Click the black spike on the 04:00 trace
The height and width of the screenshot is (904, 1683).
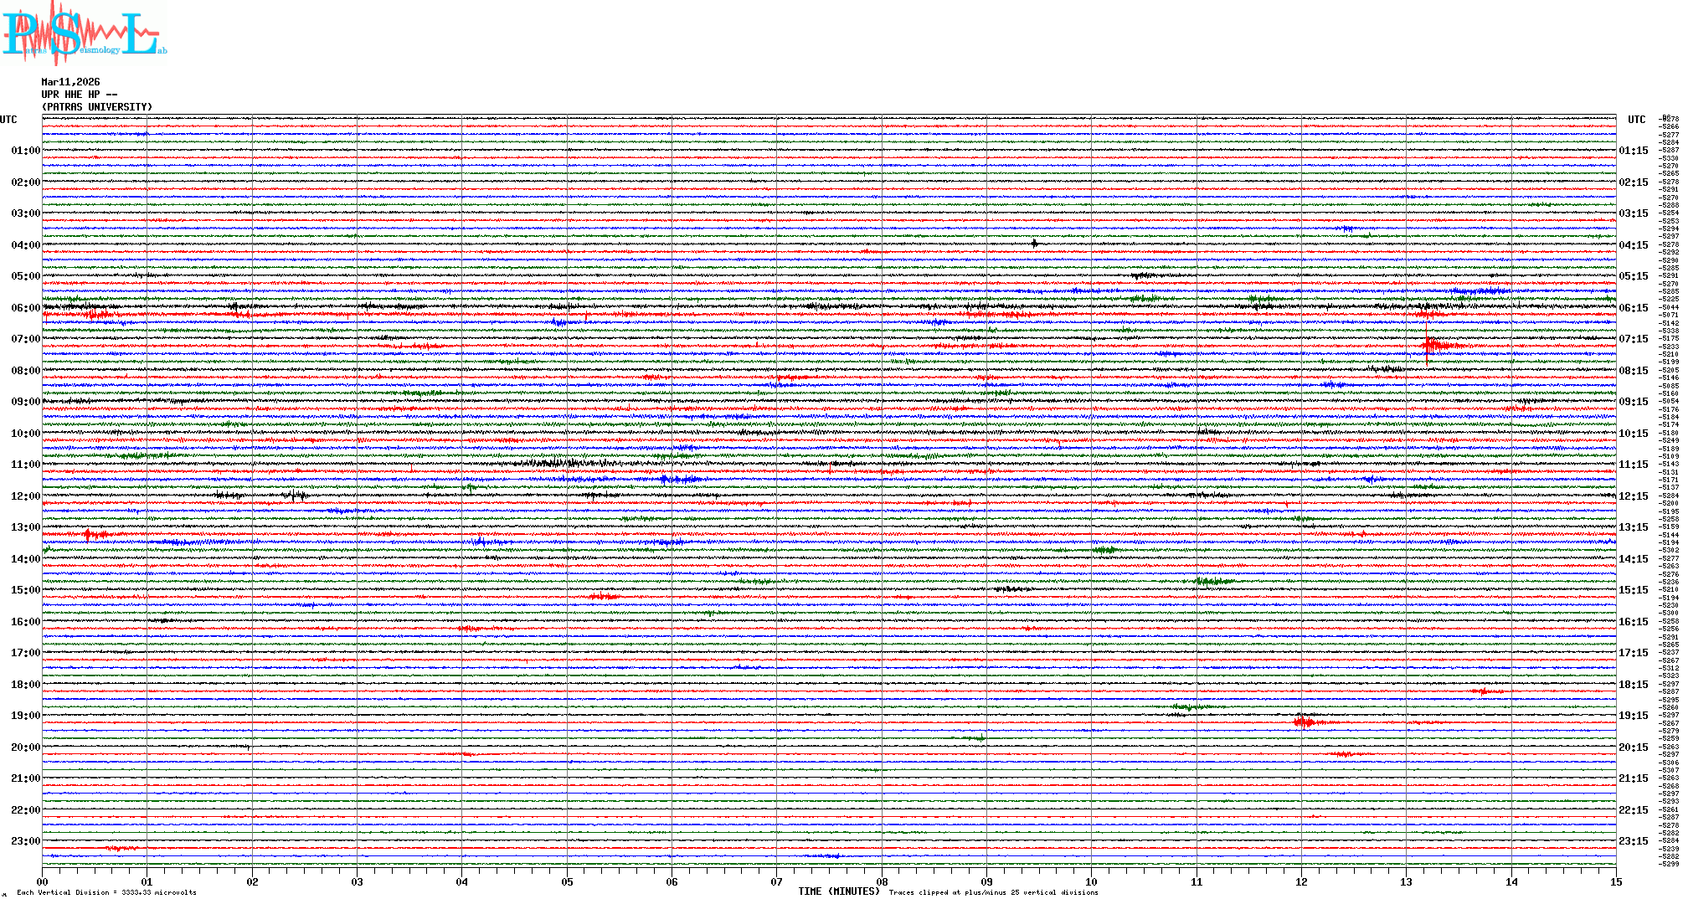tap(1035, 244)
